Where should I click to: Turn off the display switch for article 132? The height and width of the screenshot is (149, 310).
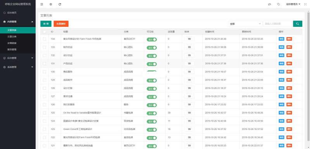(152, 56)
